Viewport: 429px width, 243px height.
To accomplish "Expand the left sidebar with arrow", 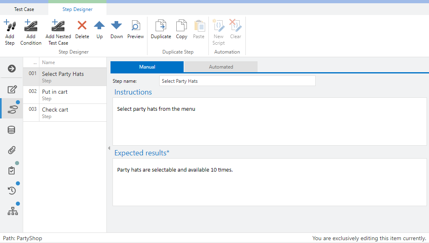I will (12, 69).
